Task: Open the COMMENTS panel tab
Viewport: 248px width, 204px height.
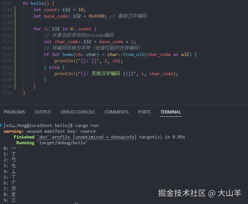Action: coord(116,112)
